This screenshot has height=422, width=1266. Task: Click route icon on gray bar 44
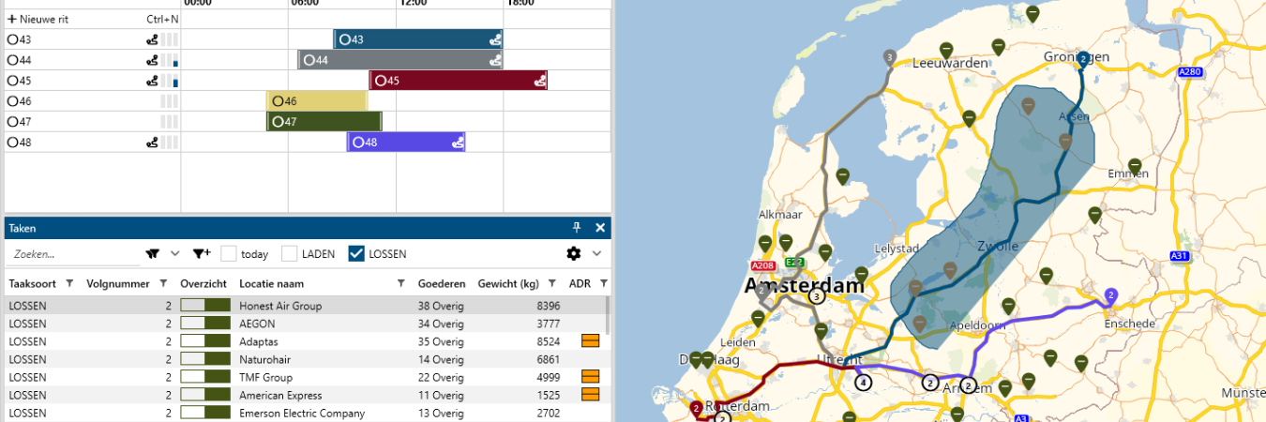pyautogui.click(x=495, y=60)
